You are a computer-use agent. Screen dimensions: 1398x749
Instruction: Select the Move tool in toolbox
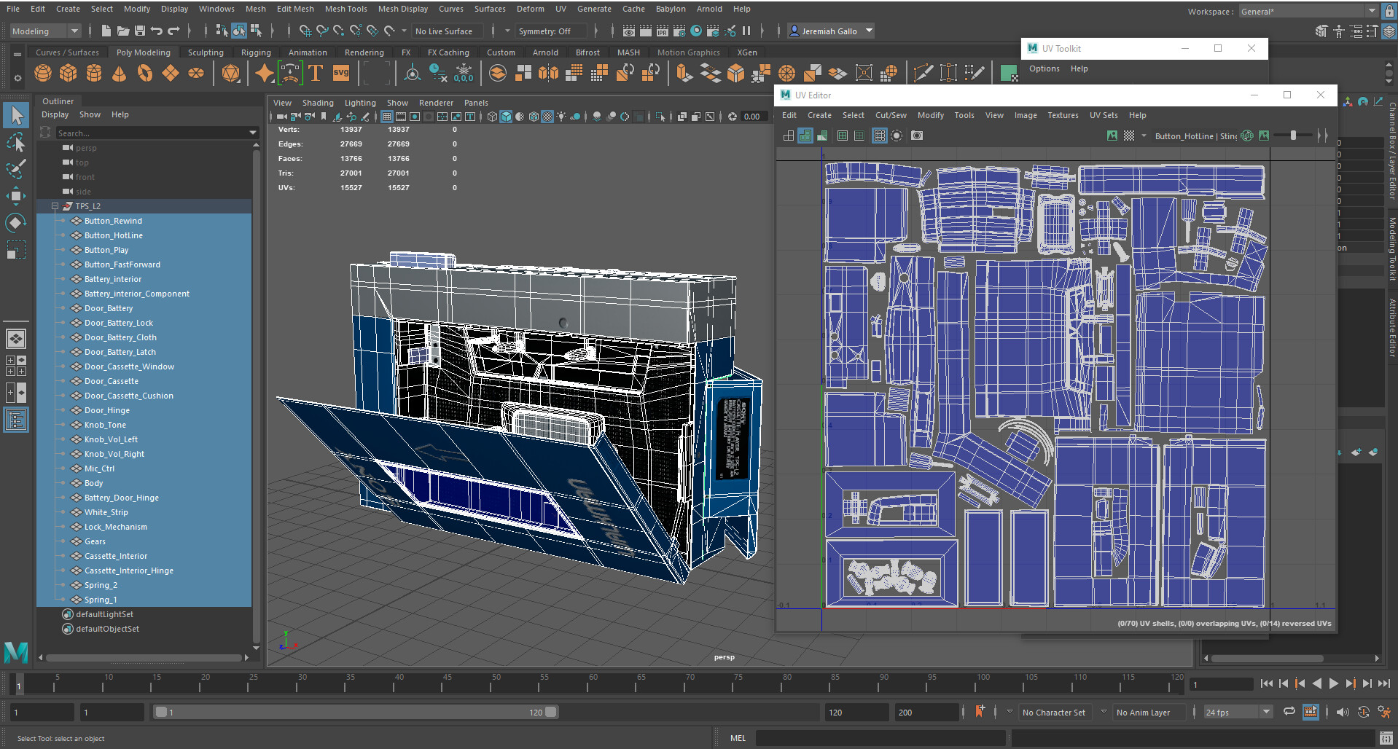[16, 195]
